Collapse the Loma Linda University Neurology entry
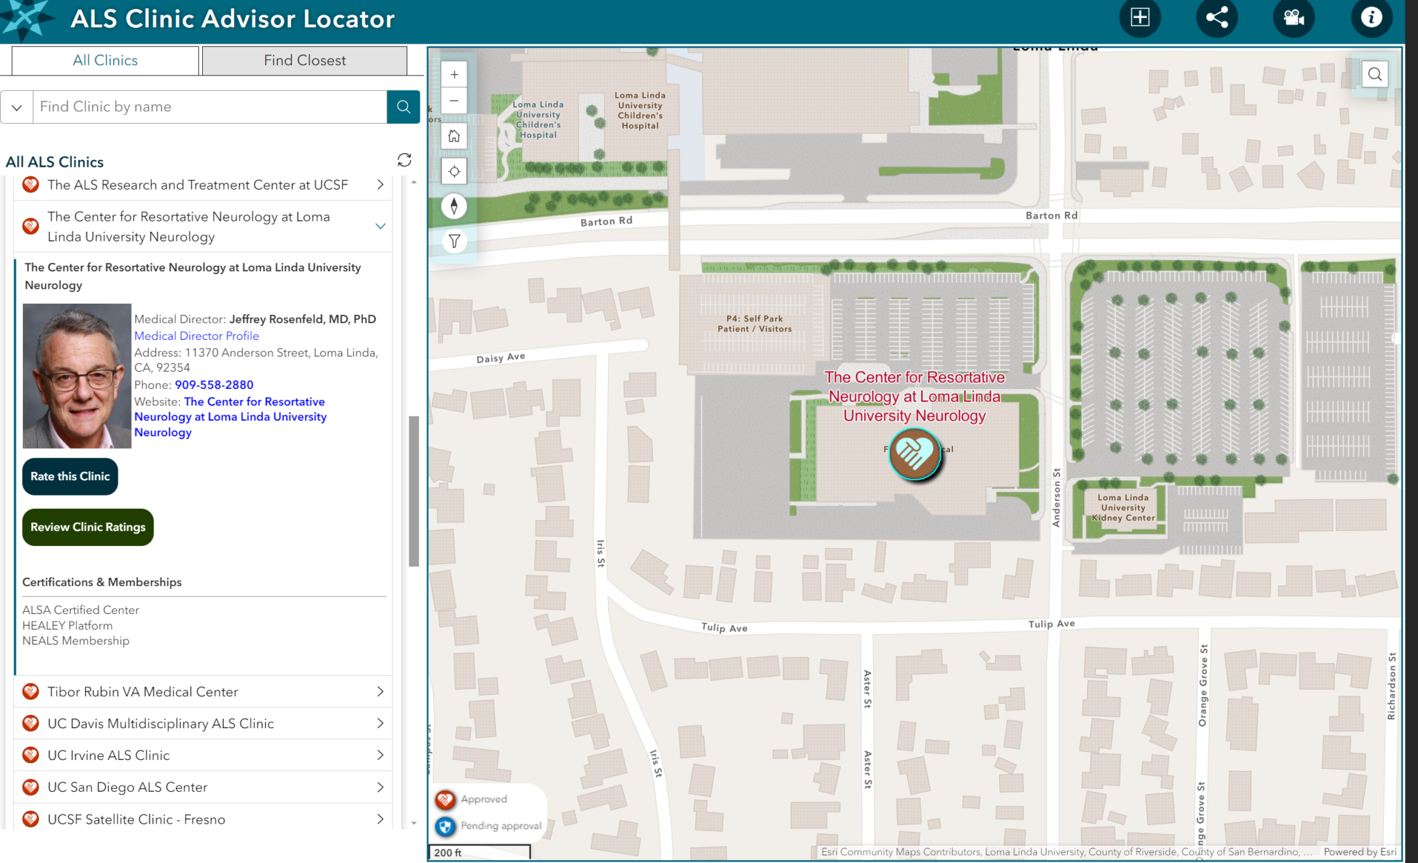This screenshot has height=863, width=1418. tap(380, 226)
